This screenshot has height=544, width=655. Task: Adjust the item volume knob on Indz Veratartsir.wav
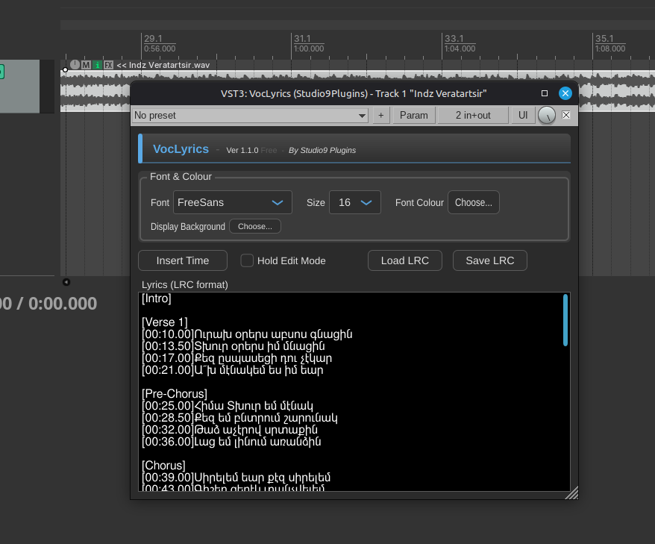click(x=75, y=65)
